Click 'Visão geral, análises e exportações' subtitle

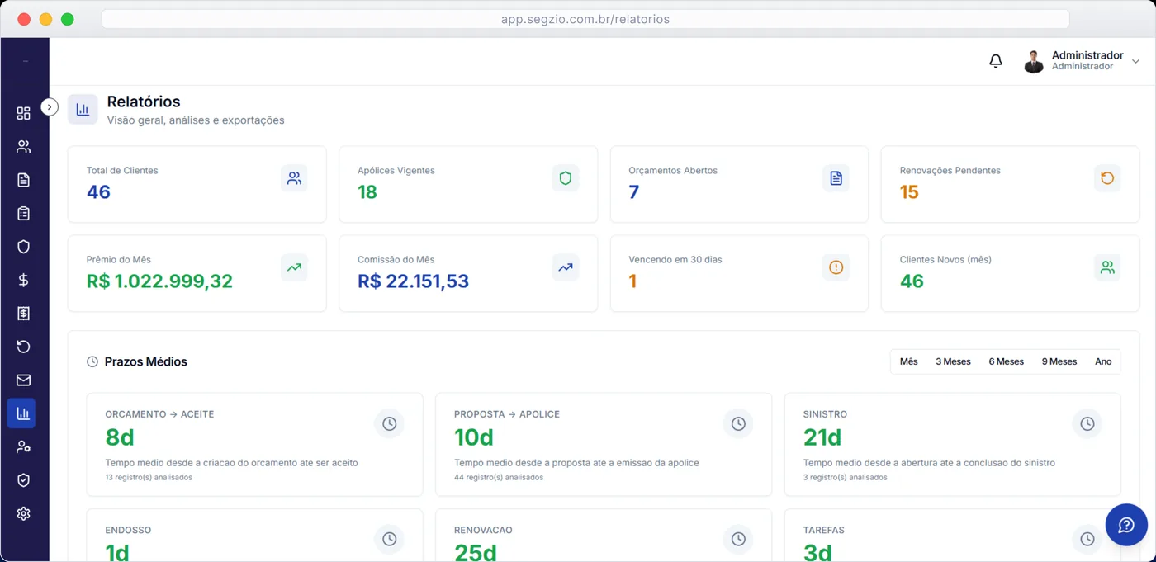(196, 120)
